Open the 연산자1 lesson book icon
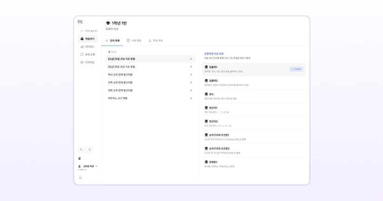Viewport: 383px width, 201px height. (206, 108)
